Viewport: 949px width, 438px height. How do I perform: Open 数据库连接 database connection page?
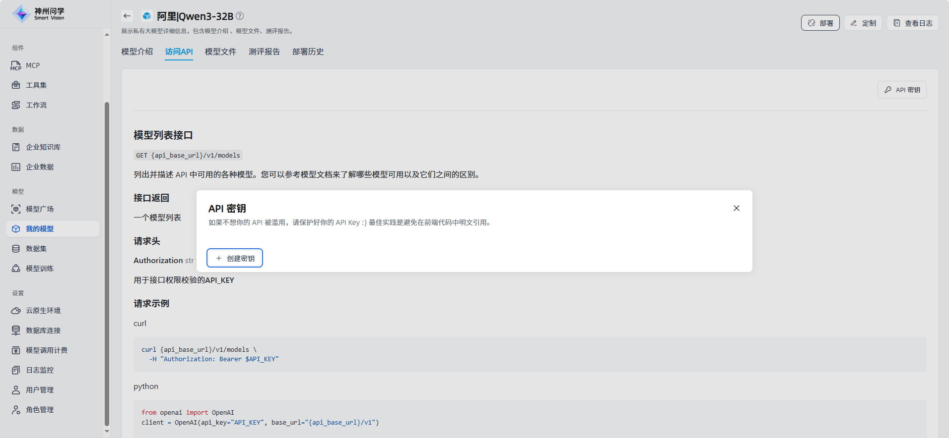click(x=43, y=330)
